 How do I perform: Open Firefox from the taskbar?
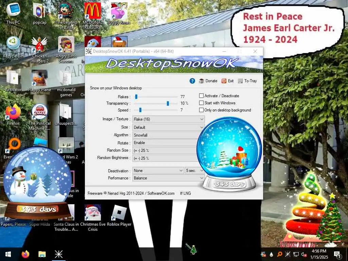[x=25, y=254]
